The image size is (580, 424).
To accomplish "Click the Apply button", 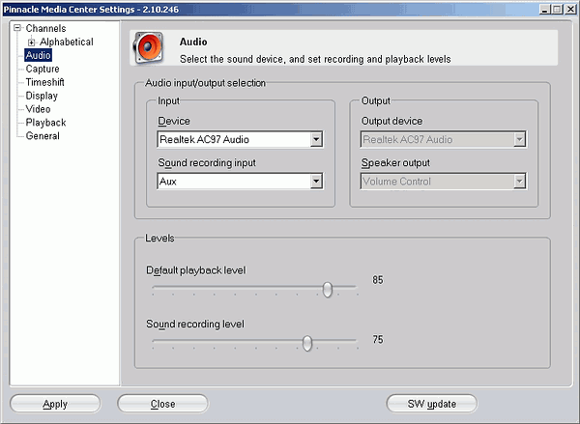I will click(55, 404).
